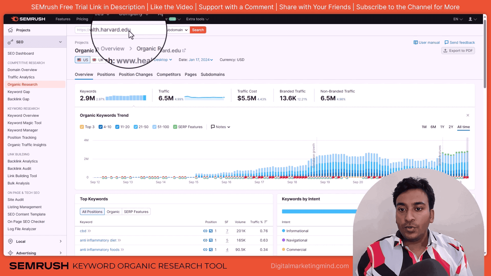Select the Organic filter in Top Keywords
The width and height of the screenshot is (491, 276).
tap(113, 212)
